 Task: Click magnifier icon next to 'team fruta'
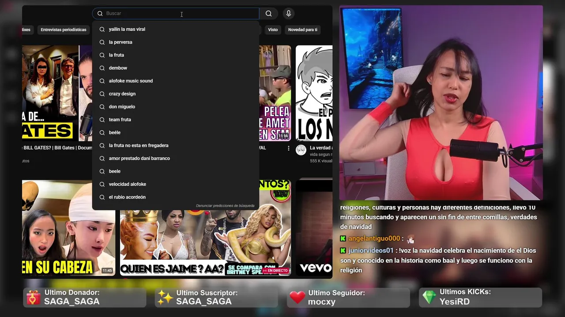coord(102,120)
